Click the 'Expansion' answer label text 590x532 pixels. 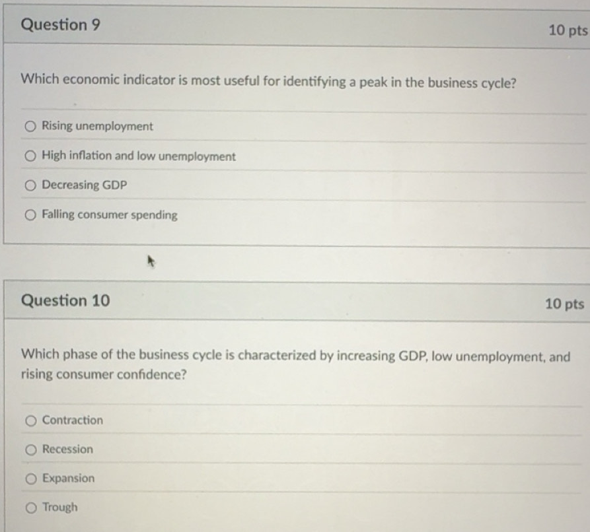68,479
